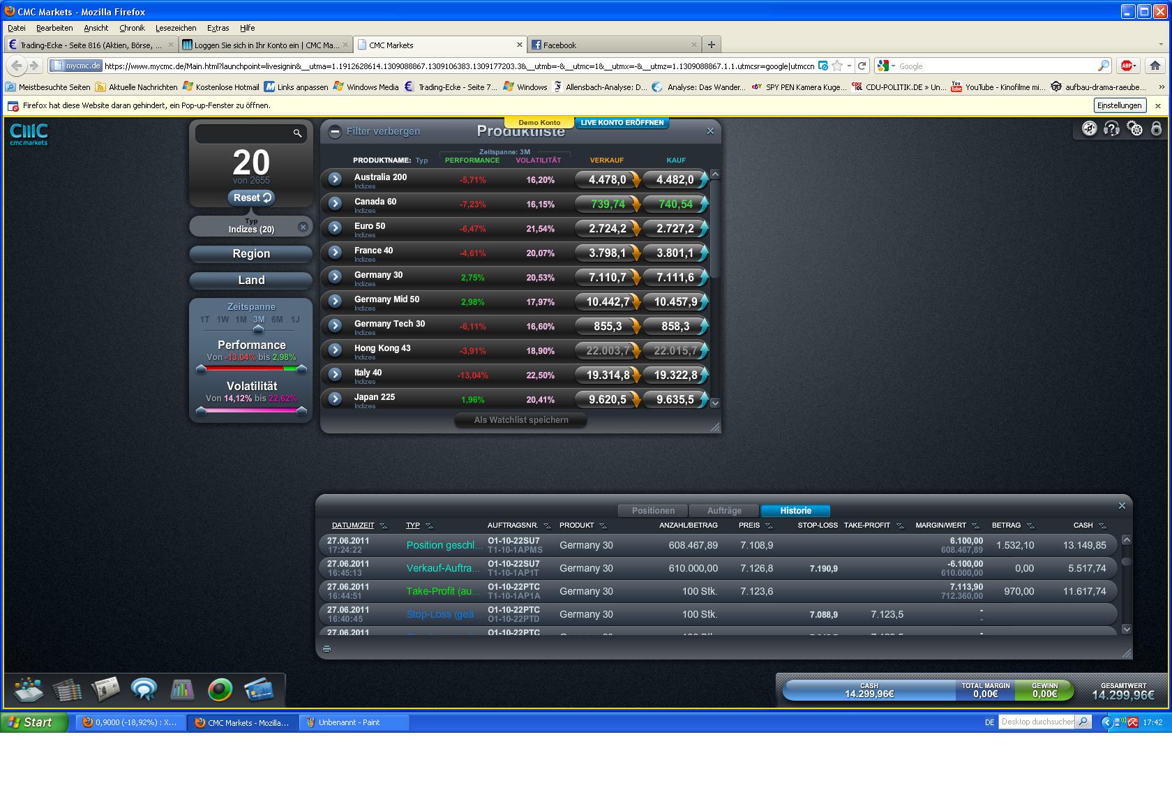This screenshot has height=797, width=1172.
Task: Open the gears settings icon
Action: point(1134,128)
